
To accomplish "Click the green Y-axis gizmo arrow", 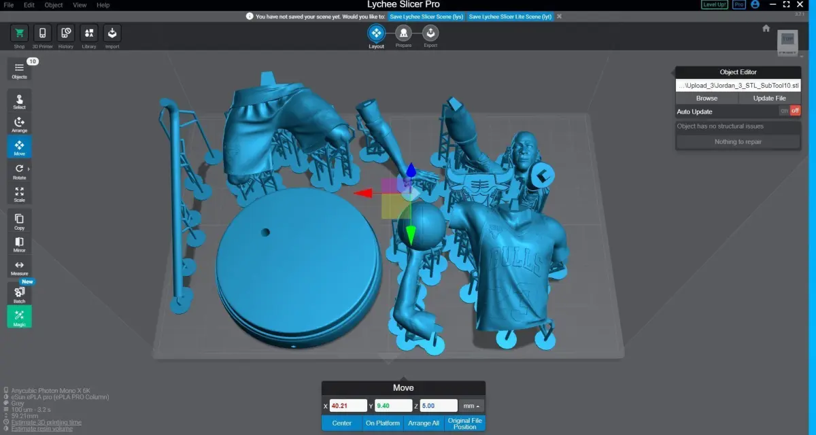I will tap(411, 236).
